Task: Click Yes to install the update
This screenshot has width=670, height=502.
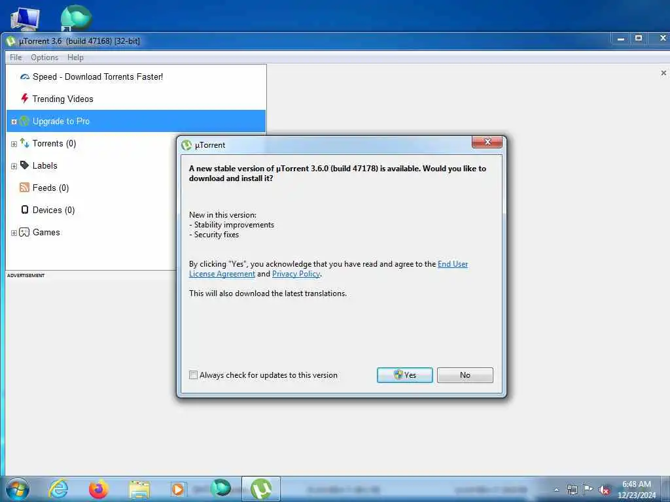Action: (x=404, y=375)
